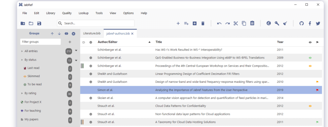The image size is (328, 127).
Task: Click the globe web search toolbar icon
Action: [x=269, y=24]
